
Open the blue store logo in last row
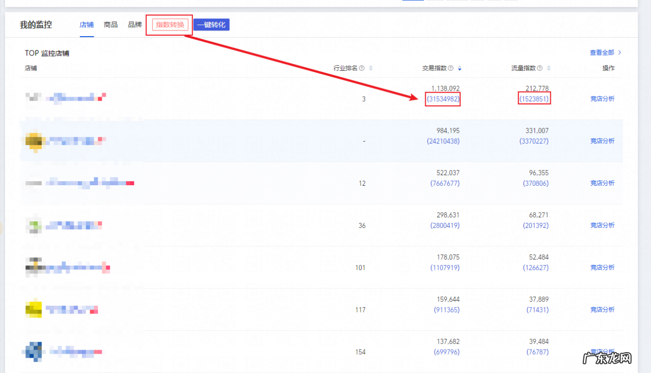[x=34, y=351]
